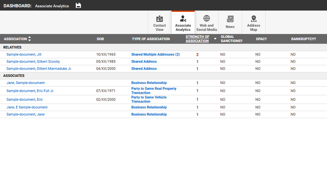This screenshot has width=327, height=184.
Task: Sort by Association column arrows
Action: (29, 39)
